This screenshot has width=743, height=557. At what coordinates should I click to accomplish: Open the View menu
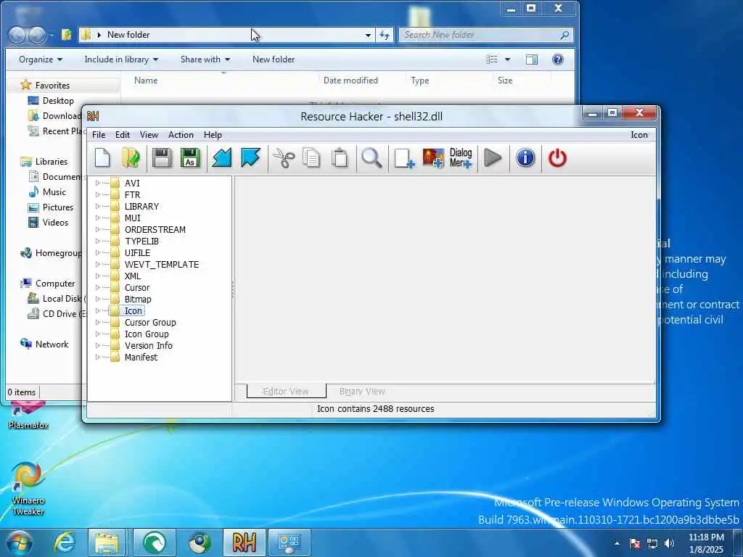149,135
